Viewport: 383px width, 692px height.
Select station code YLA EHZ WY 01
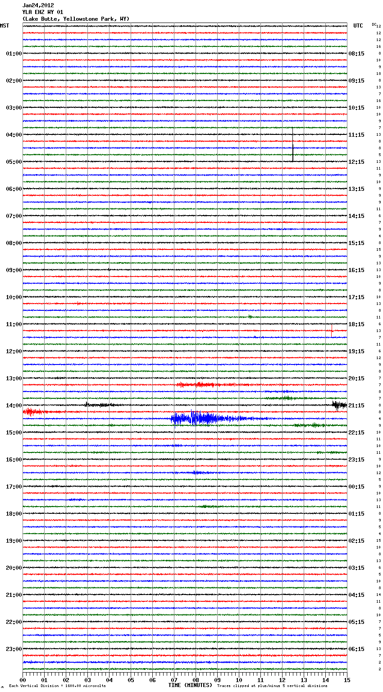click(43, 12)
